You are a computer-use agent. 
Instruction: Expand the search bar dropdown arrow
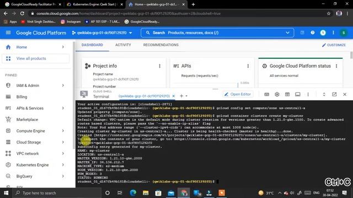click(287, 33)
